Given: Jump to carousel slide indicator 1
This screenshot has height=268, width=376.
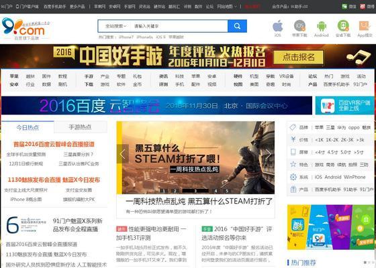Looking at the screenshot, I should tap(164, 191).
